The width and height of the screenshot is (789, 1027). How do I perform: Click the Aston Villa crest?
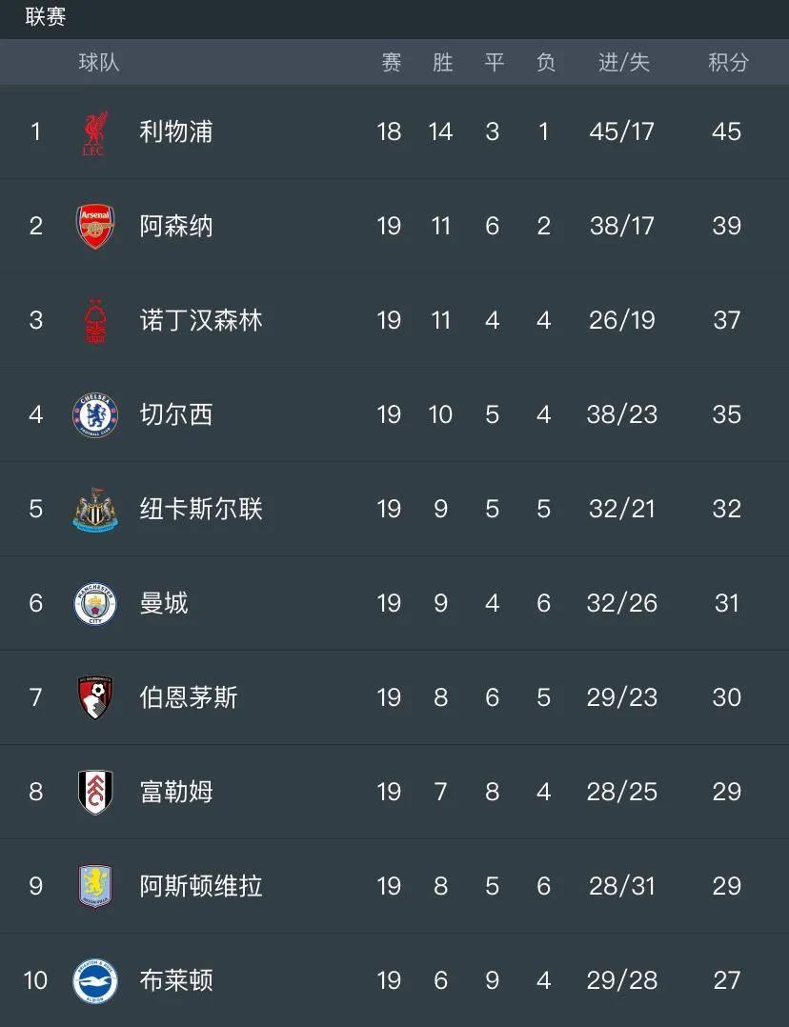pos(95,886)
